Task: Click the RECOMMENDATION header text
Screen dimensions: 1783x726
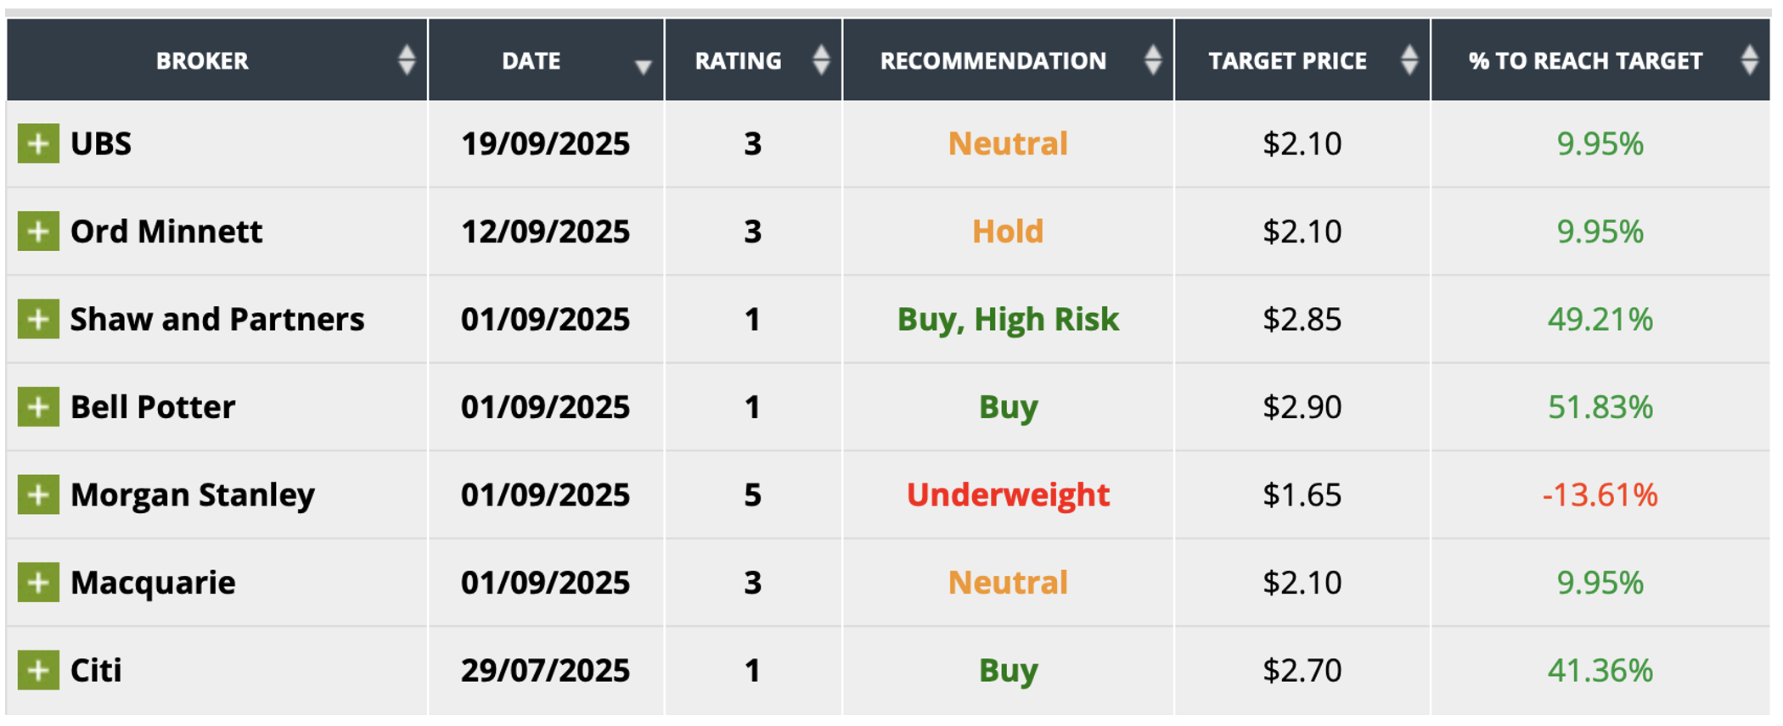Action: pos(993,61)
